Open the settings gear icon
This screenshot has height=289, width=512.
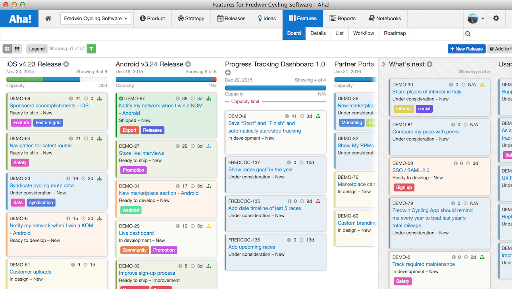(x=496, y=18)
